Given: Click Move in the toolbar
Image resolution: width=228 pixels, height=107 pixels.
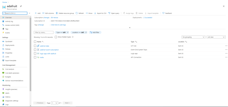Looking at the screenshot, I should [x=89, y=13].
